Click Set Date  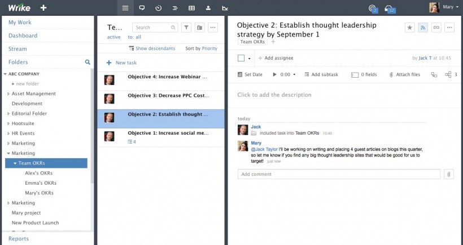pyautogui.click(x=250, y=74)
